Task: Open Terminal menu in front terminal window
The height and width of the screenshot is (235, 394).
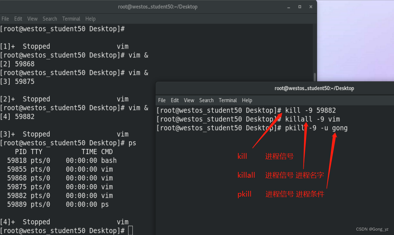Action: 228,100
